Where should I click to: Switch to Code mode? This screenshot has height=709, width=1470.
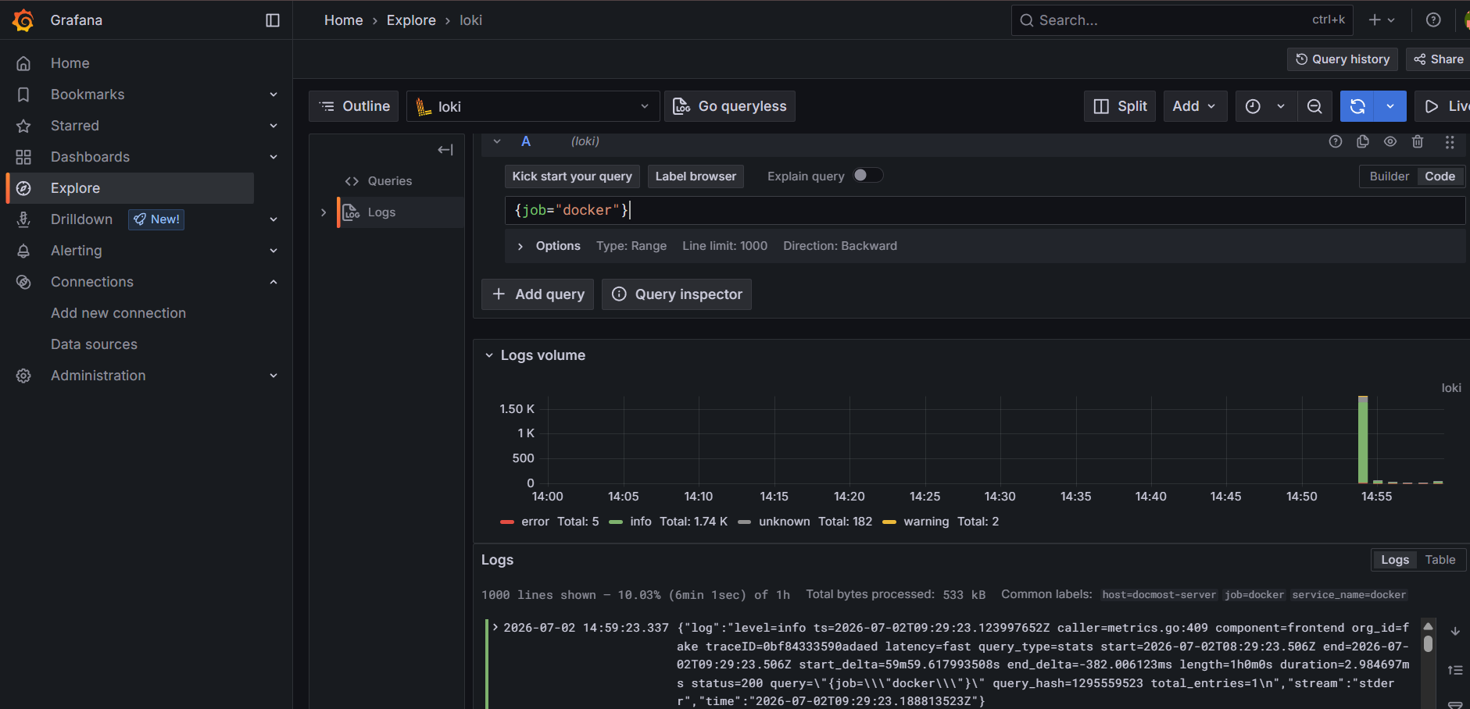(x=1440, y=176)
